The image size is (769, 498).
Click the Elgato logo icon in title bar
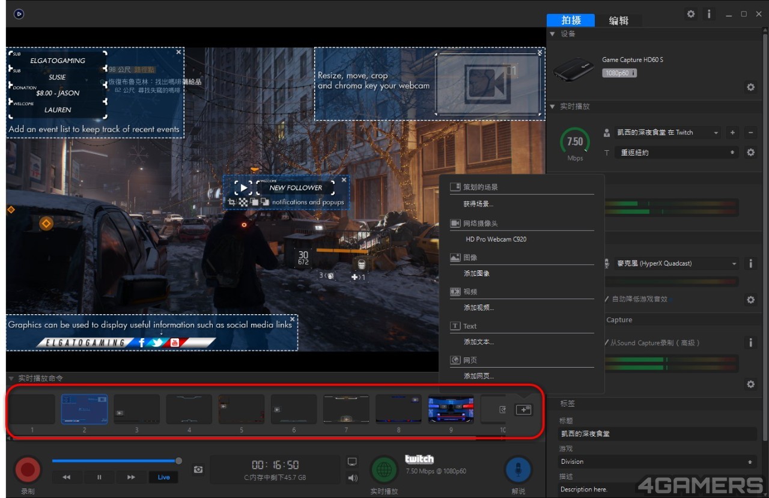19,14
